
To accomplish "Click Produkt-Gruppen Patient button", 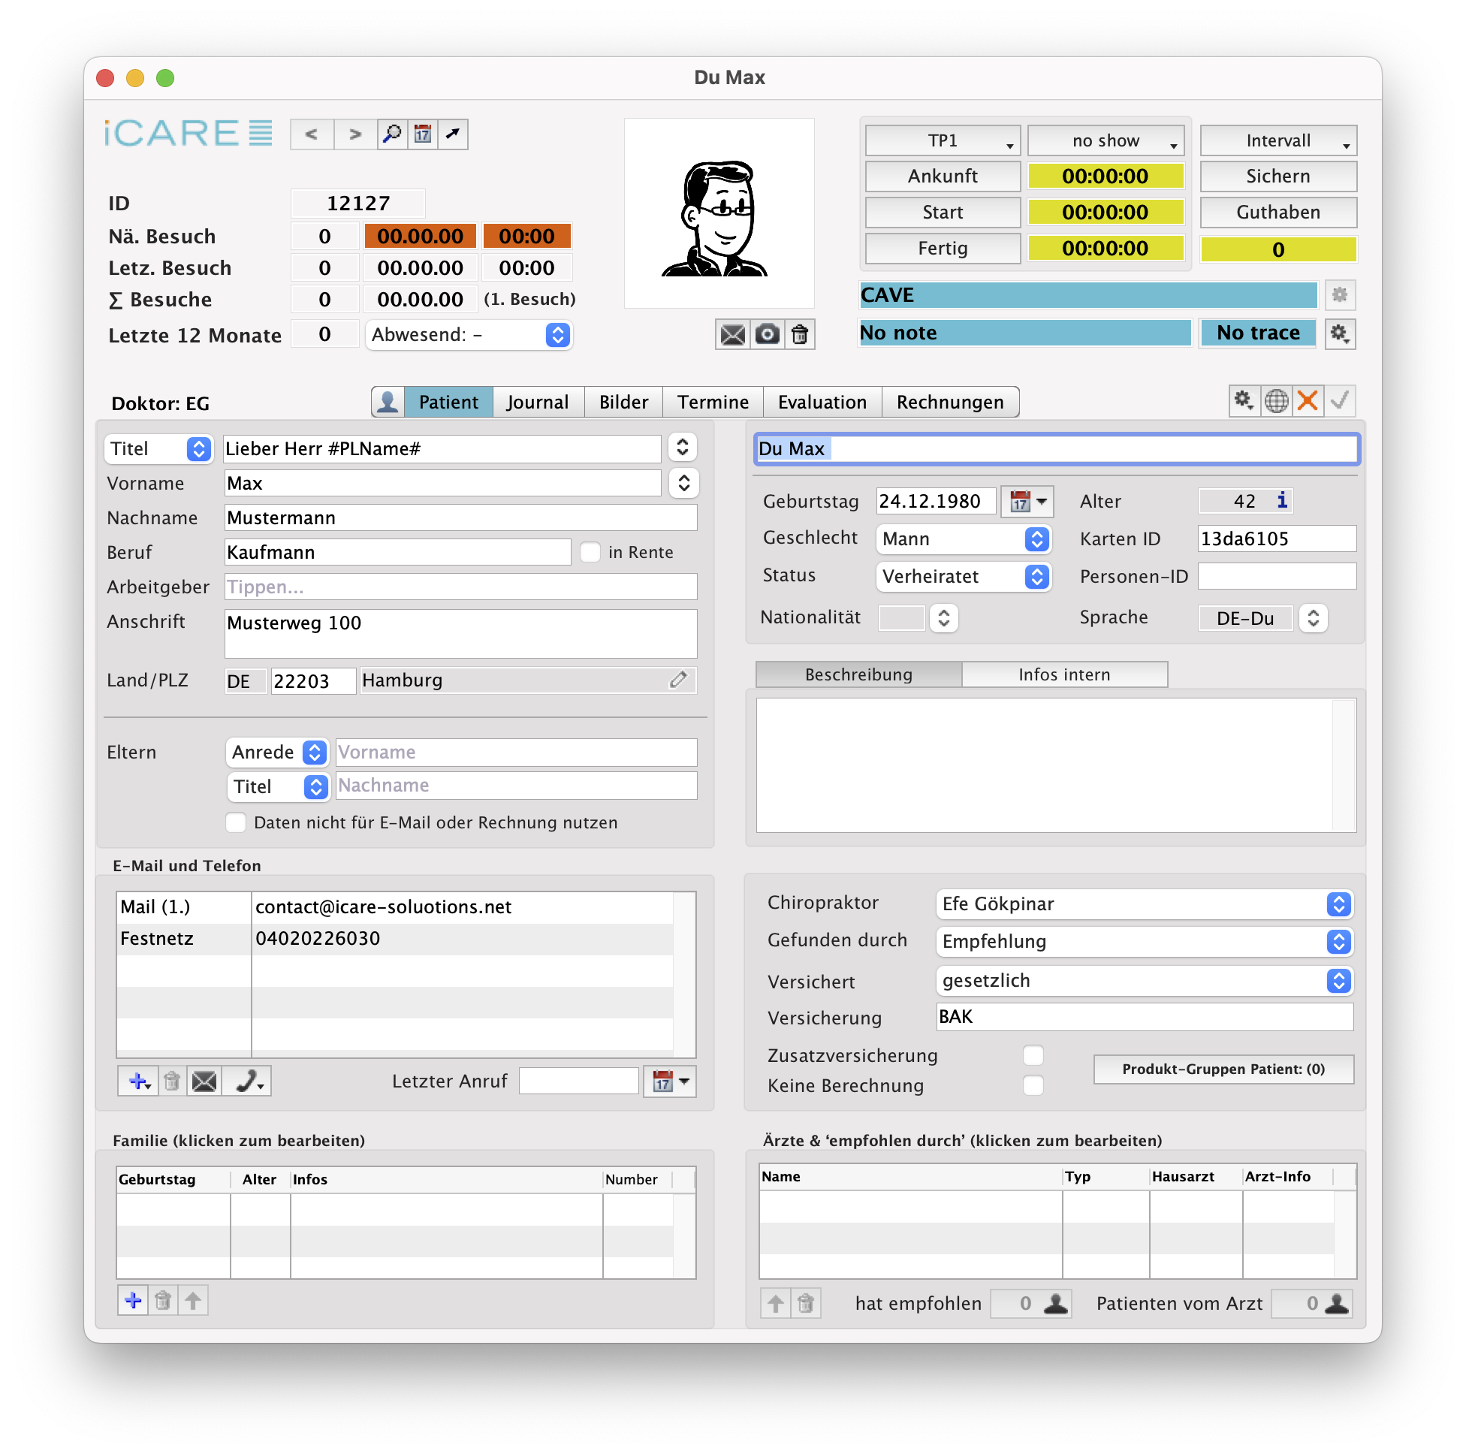I will [x=1223, y=1069].
